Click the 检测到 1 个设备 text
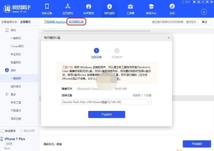Viewport: 214px width, 151px height. [x=142, y=95]
